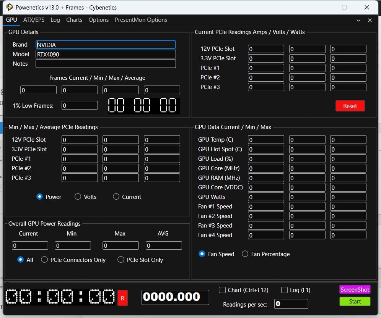The image size is (381, 318).
Task: Click the GPU Load (%) current value field
Action: [x=266, y=159]
